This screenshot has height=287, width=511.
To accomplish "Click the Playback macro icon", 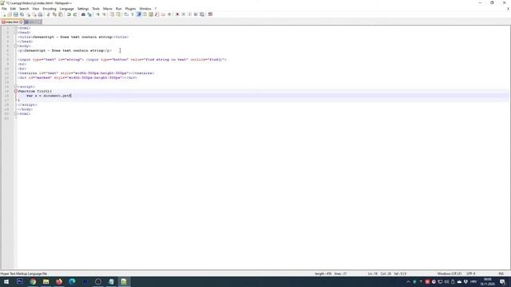I will pos(190,14).
